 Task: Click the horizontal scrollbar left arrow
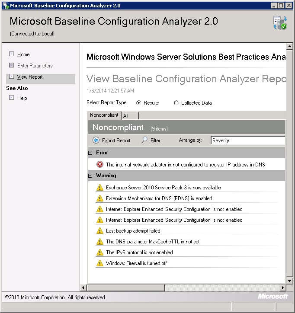[83, 287]
